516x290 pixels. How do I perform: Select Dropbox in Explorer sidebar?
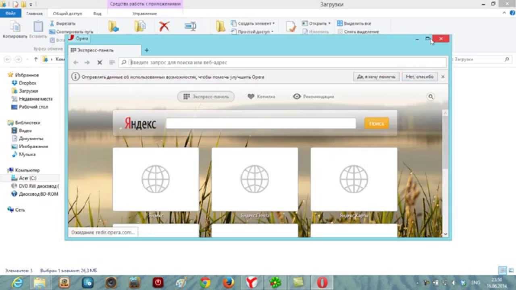[24, 83]
